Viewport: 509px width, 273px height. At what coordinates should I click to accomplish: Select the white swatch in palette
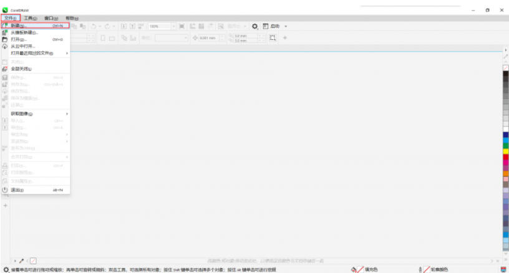point(506,130)
